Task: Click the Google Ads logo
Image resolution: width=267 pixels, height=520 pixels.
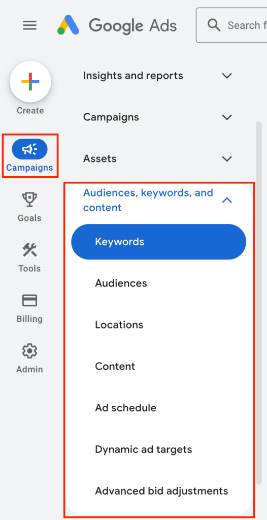Action: click(69, 25)
